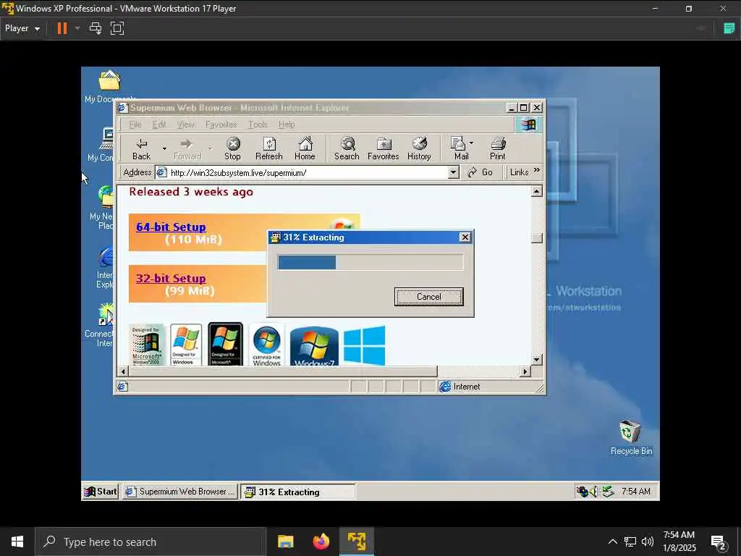This screenshot has width=741, height=556.
Task: Click the 64-bit Setup link
Action: (171, 227)
